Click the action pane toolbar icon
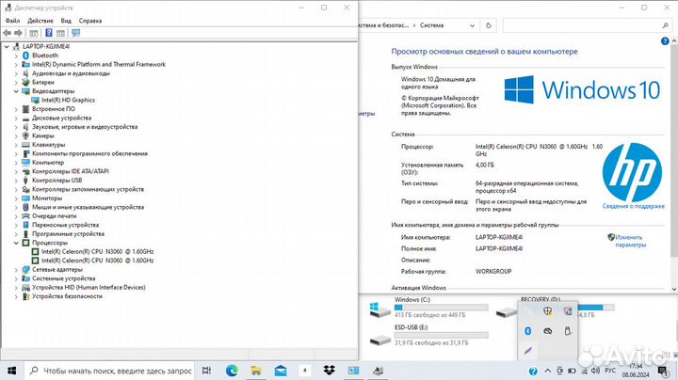The image size is (678, 380). pyautogui.click(x=60, y=33)
